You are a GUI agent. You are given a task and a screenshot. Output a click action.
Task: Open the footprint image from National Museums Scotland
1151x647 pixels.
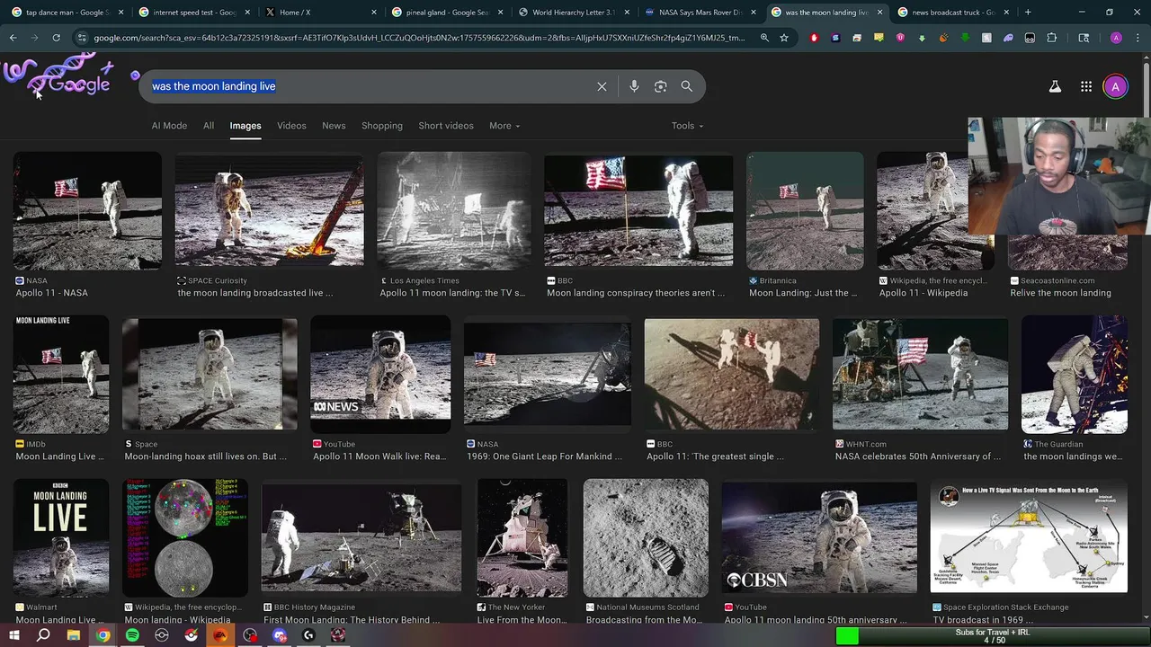646,537
